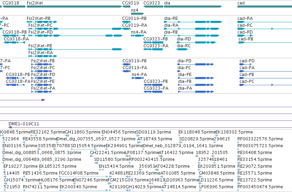Select protein Fs(2)Ket-PD

pos(43,75)
